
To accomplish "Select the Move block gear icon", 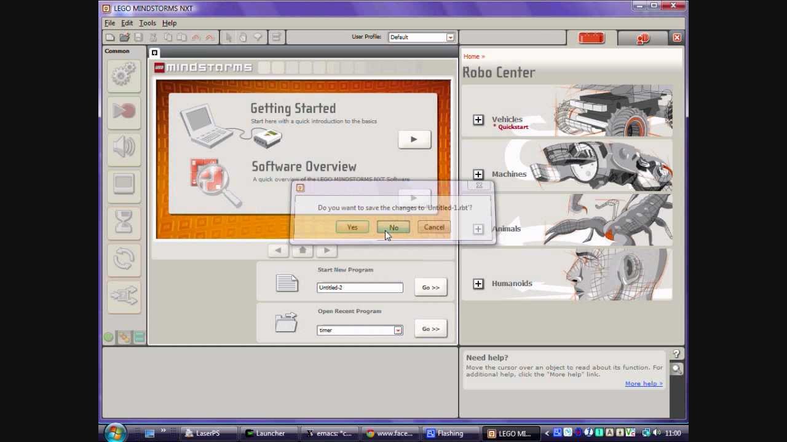I will (124, 75).
